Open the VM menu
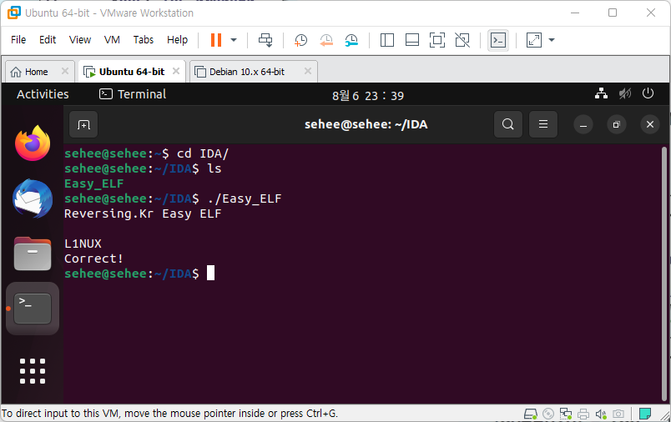Screen dimensions: 671x422 (112, 40)
